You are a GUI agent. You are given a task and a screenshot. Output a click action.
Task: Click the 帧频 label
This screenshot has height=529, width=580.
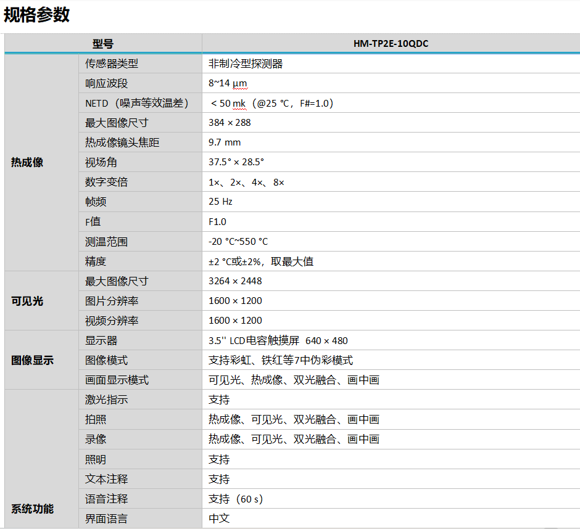point(96,202)
